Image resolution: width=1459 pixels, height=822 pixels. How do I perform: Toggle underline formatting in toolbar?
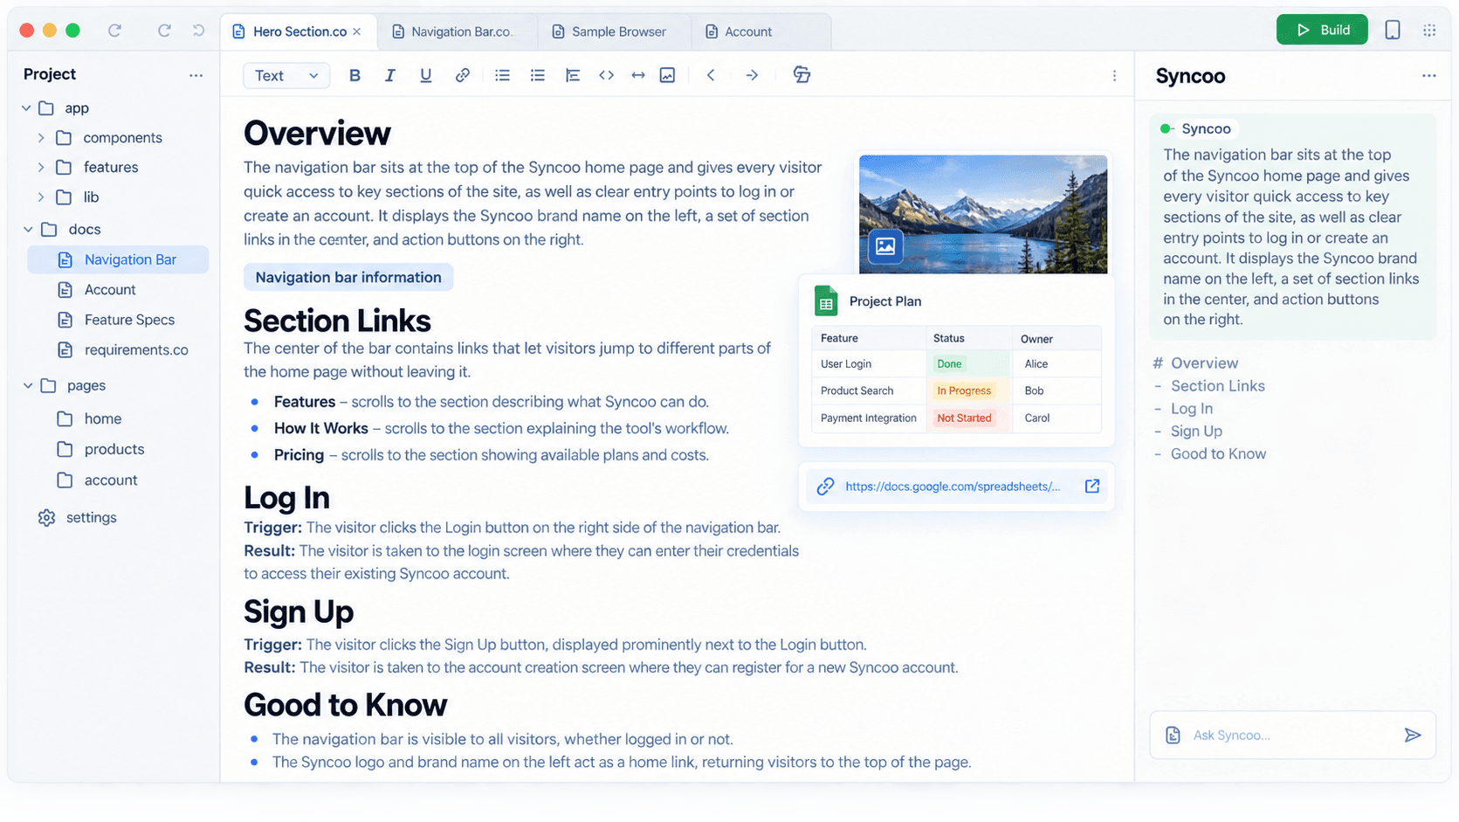click(425, 75)
